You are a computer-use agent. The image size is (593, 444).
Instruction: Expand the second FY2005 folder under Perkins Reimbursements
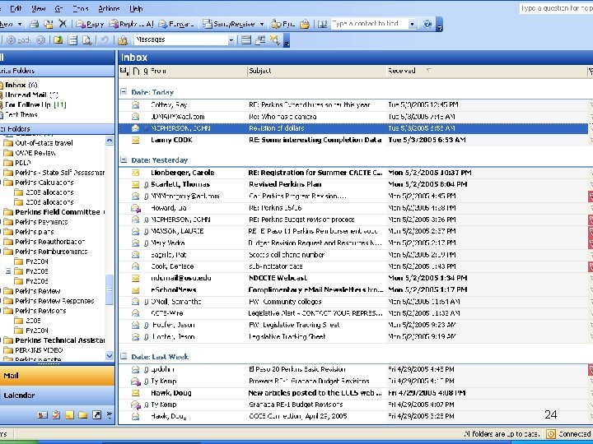(x=8, y=271)
